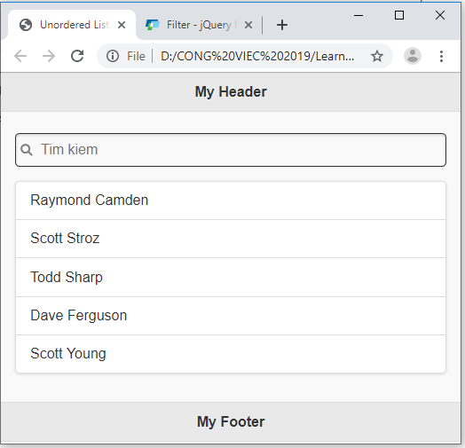Image resolution: width=465 pixels, height=448 pixels.
Task: Close the Unordered List tab
Action: click(x=122, y=25)
